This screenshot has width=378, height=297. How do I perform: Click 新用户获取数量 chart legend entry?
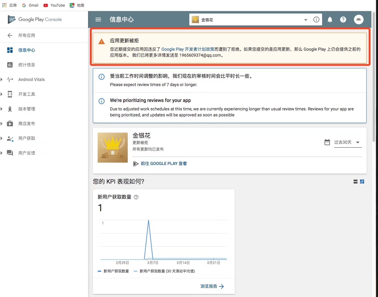pos(113,271)
